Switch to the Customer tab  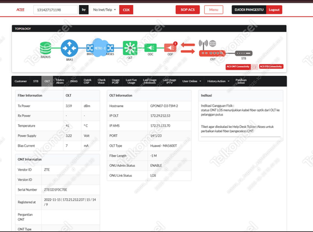pos(21,81)
